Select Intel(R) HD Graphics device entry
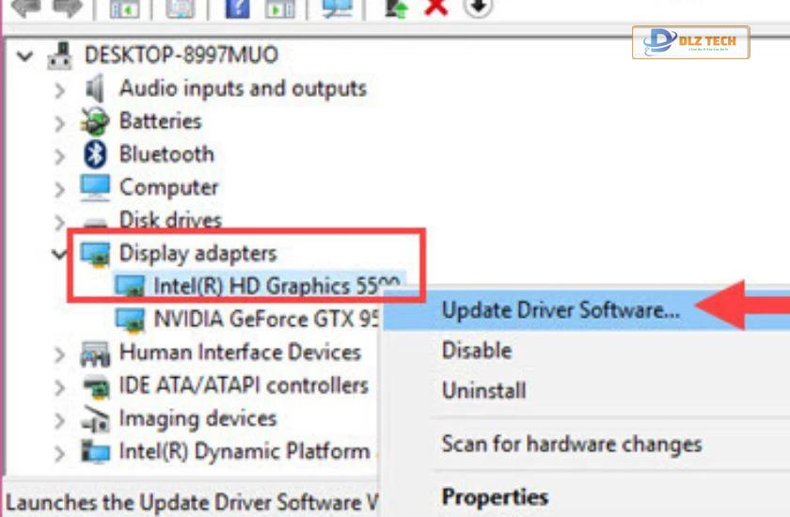The height and width of the screenshot is (517, 790). click(x=276, y=287)
